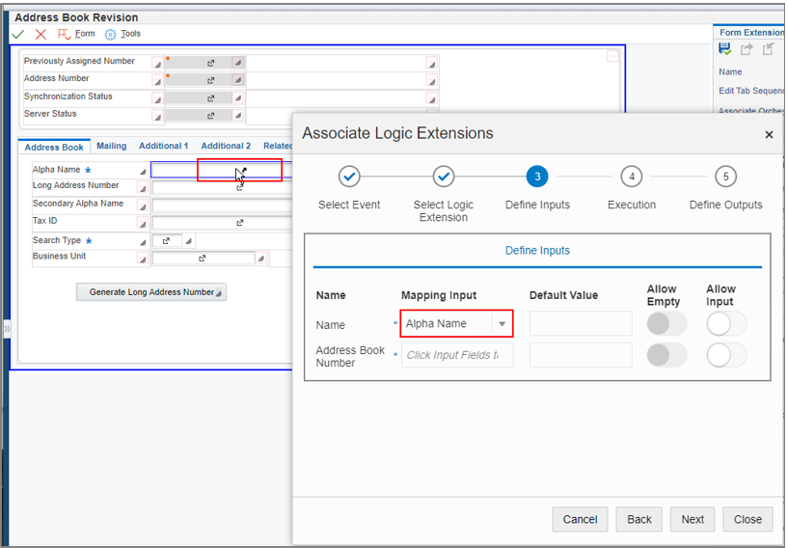Click the link icon inside the Search Type field

pos(166,241)
